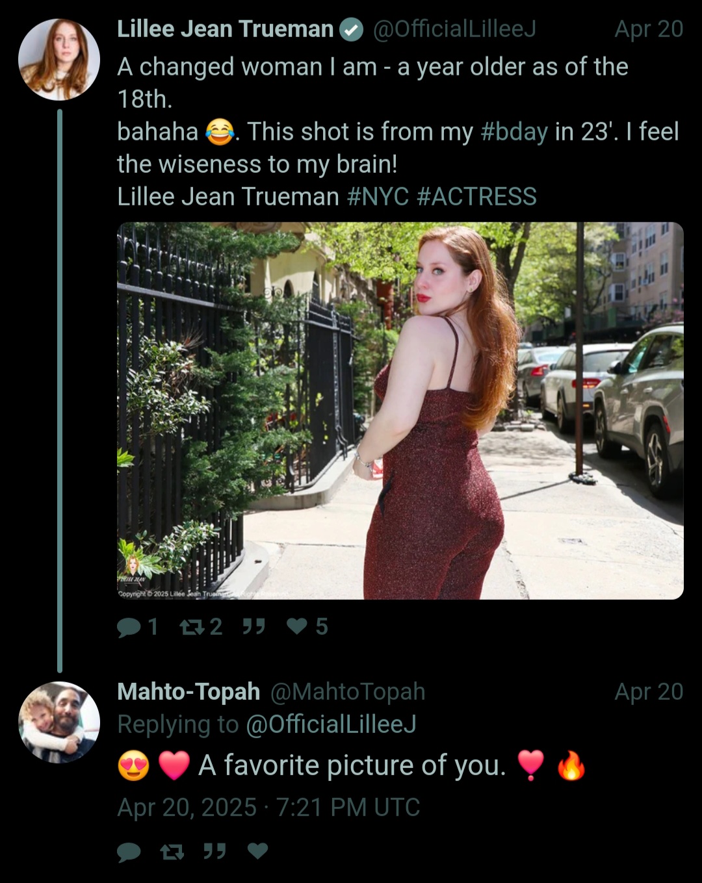702x883 pixels.
Task: Open the #ACTRESS hashtag
Action: pyautogui.click(x=476, y=196)
